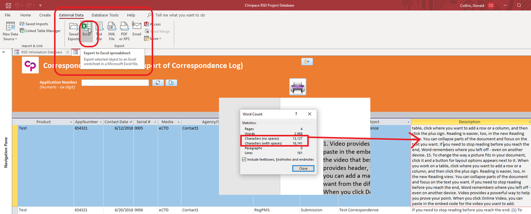Viewport: 531px width, 214px height.
Task: Click the exit door icon on the form
Action: coord(307,61)
